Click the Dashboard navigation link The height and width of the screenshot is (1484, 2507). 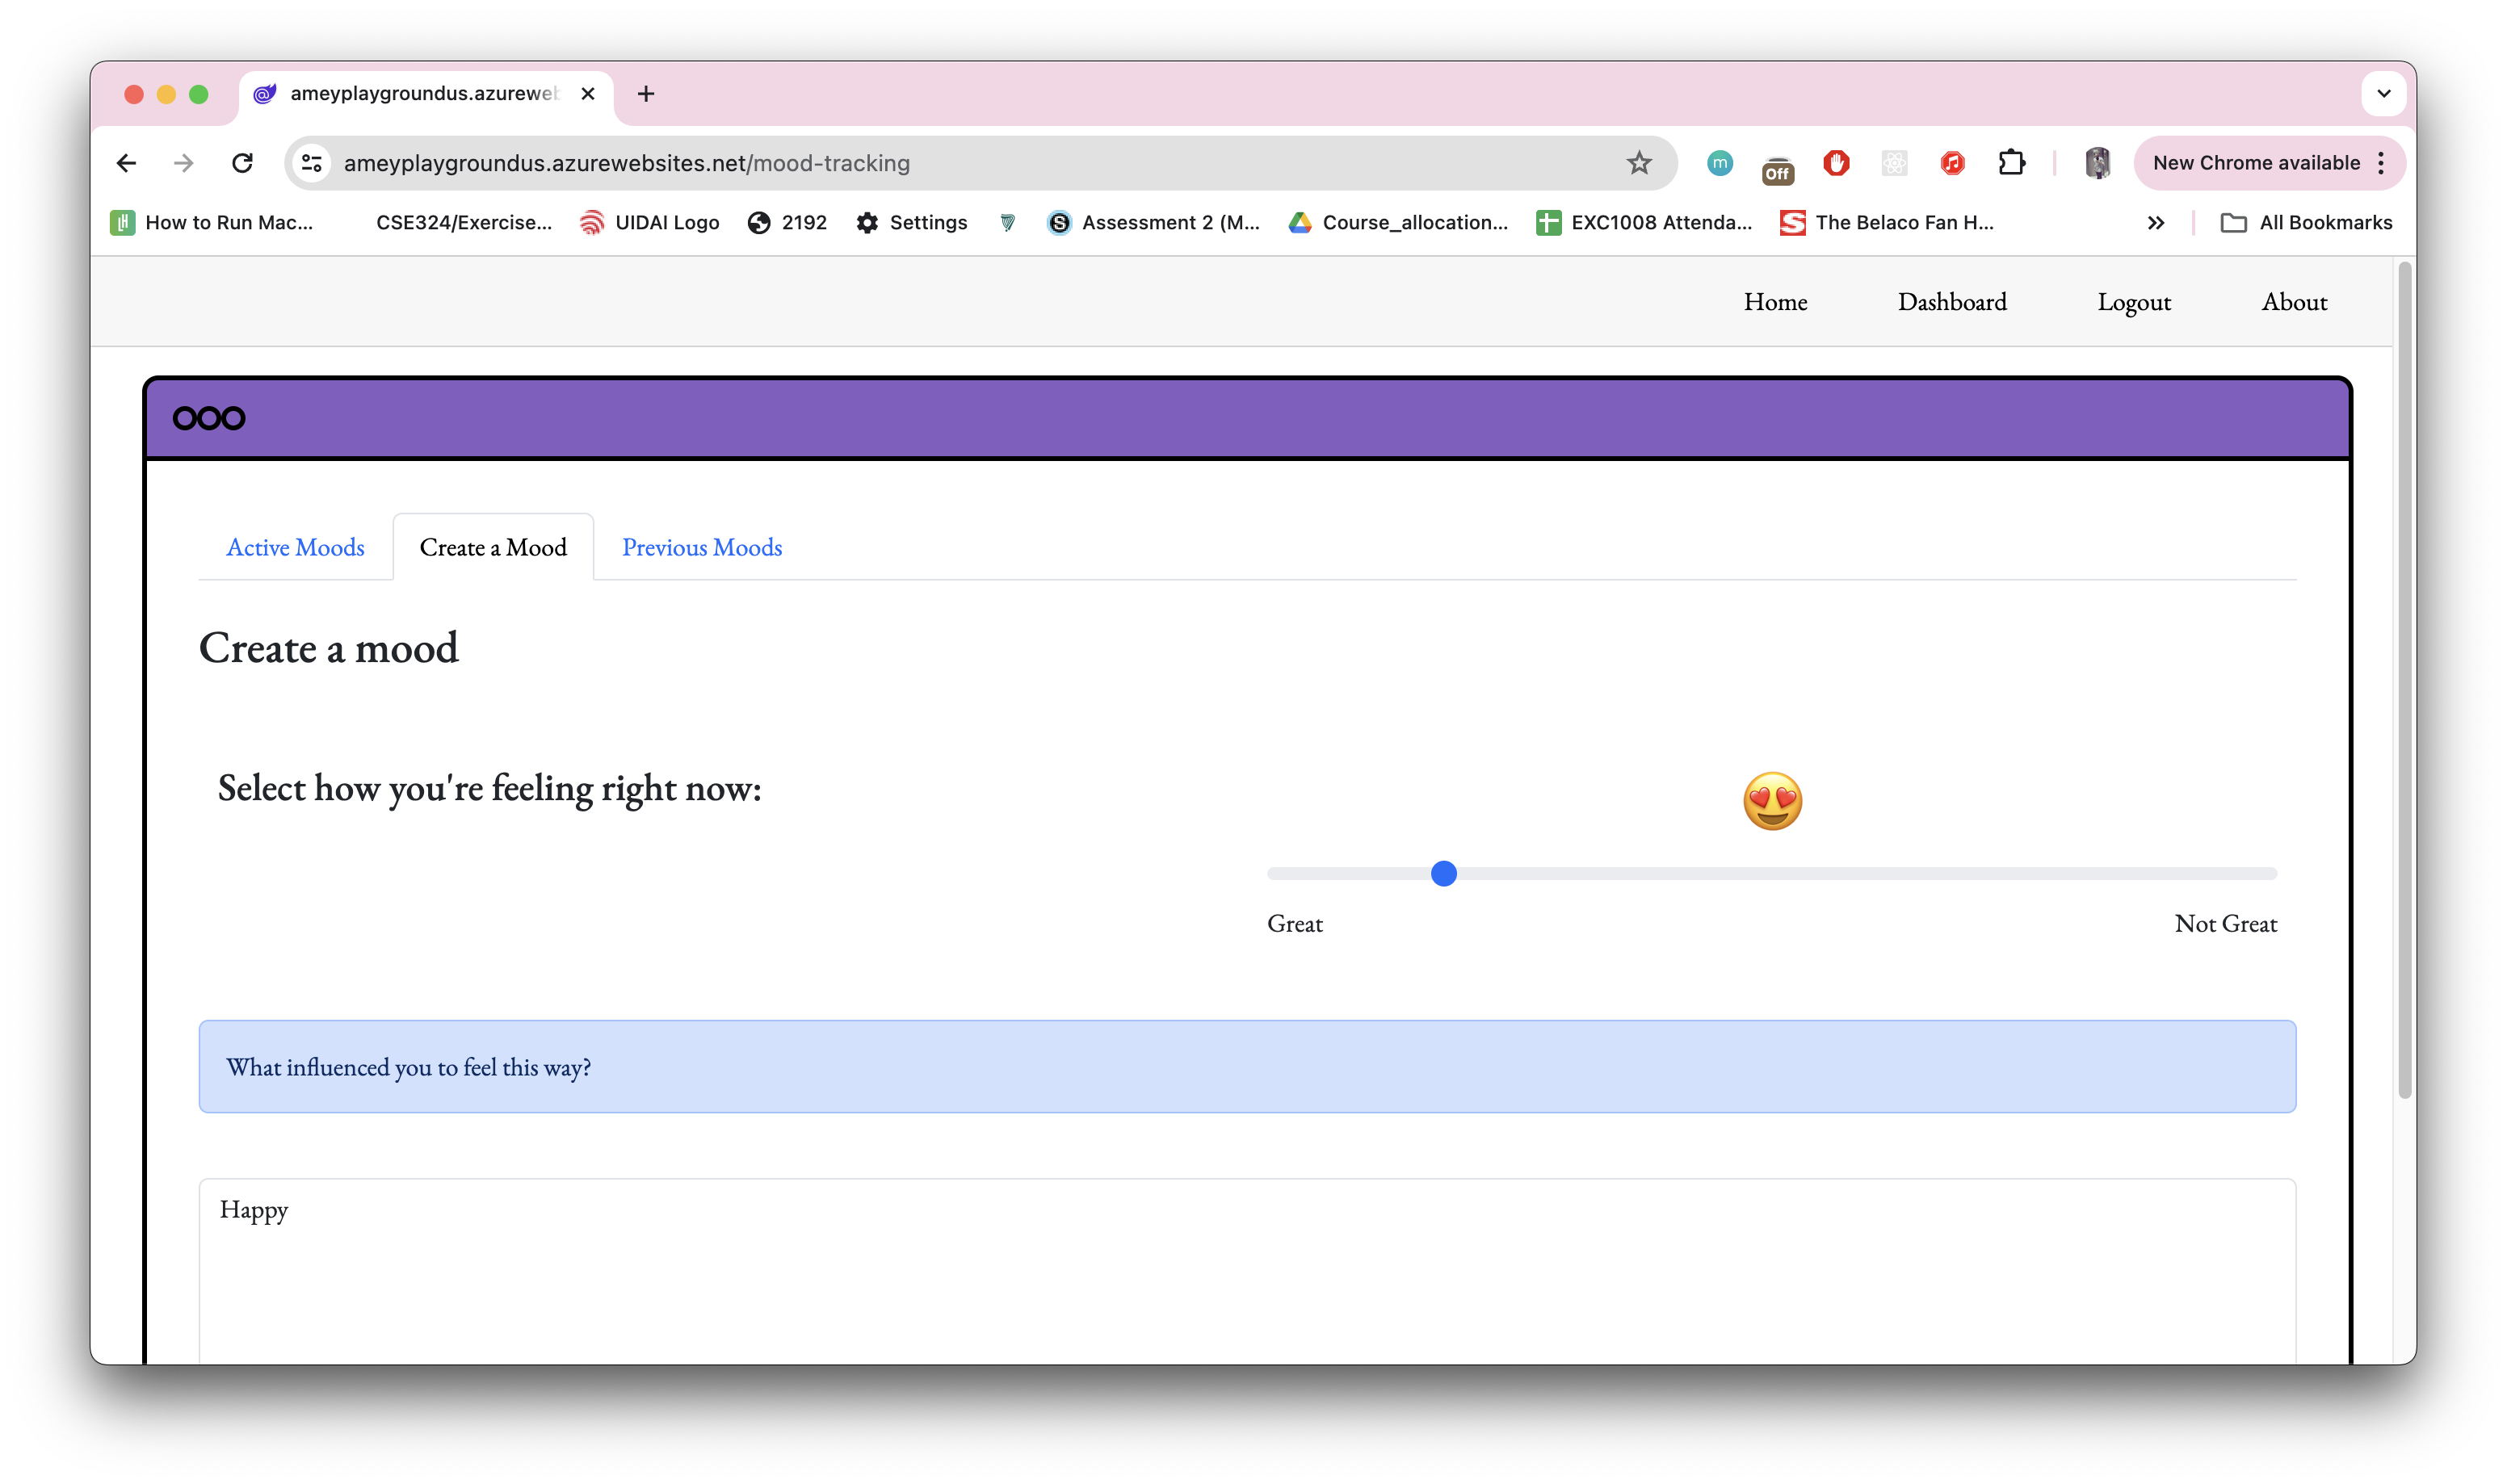[1952, 302]
